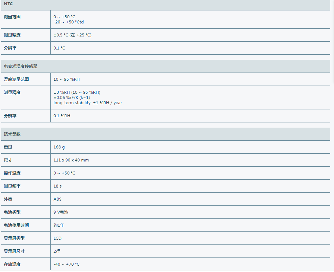Click the LCD display type value
Image resolution: width=334 pixels, height=272 pixels.
57,238
